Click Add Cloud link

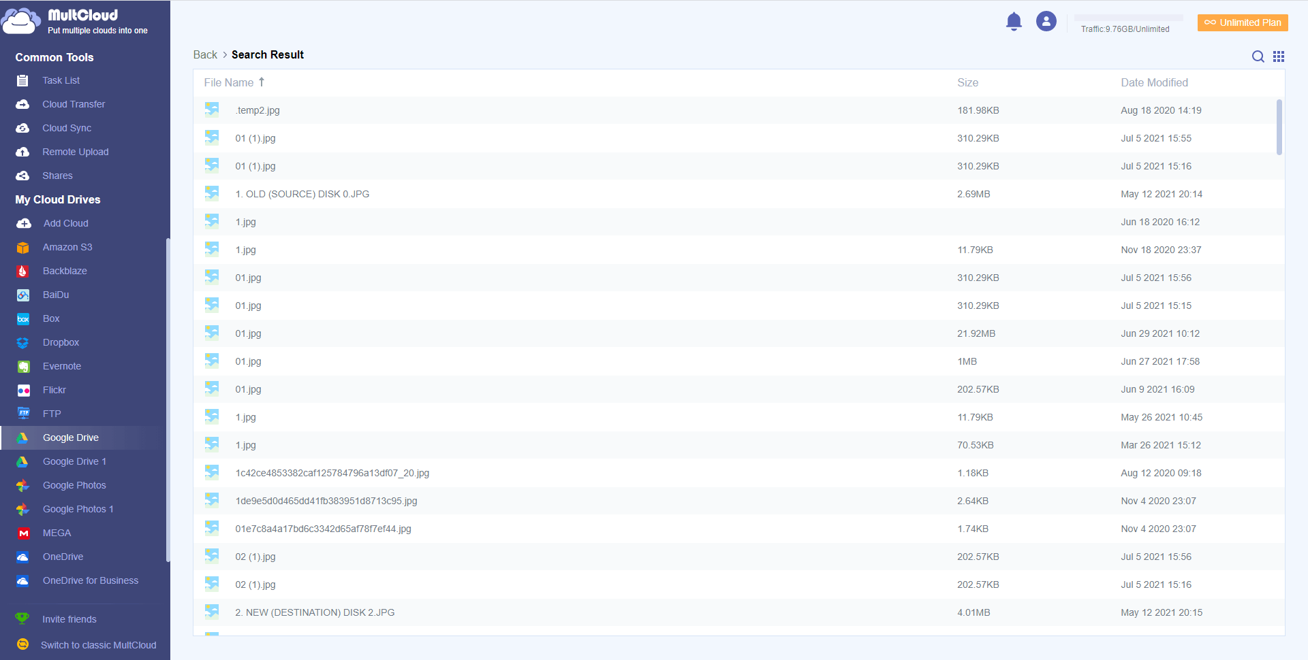click(66, 223)
